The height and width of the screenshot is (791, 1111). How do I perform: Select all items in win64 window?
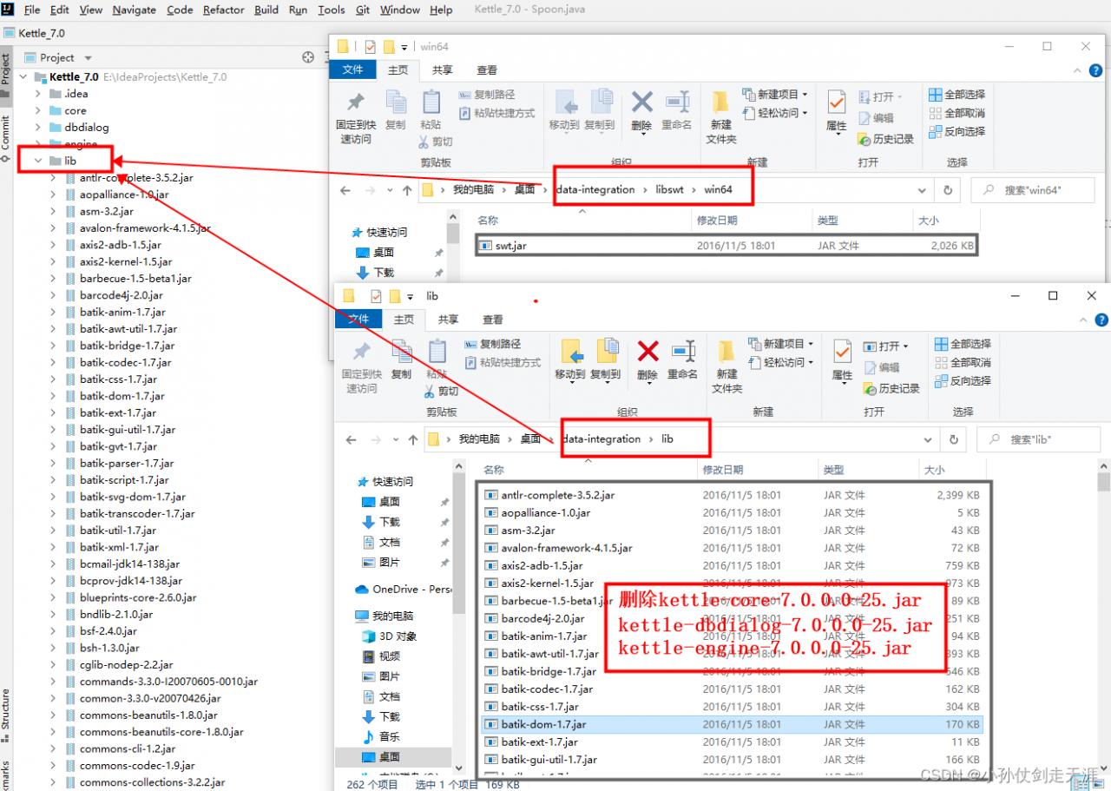957,94
